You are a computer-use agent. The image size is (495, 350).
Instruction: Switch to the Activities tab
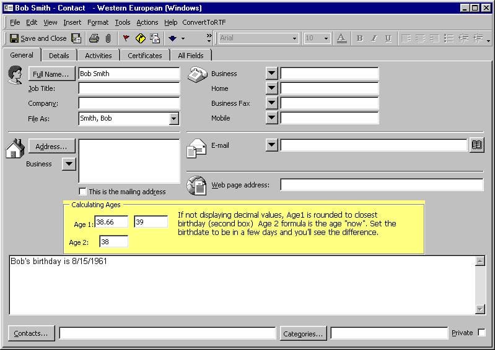click(x=99, y=56)
